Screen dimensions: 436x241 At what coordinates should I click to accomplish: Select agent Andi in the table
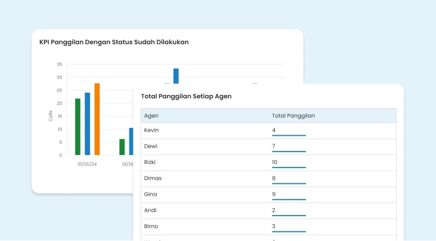coord(151,210)
